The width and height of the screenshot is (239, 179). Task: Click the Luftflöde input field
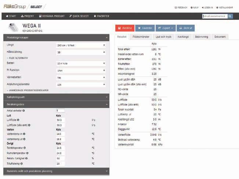(x=60, y=120)
